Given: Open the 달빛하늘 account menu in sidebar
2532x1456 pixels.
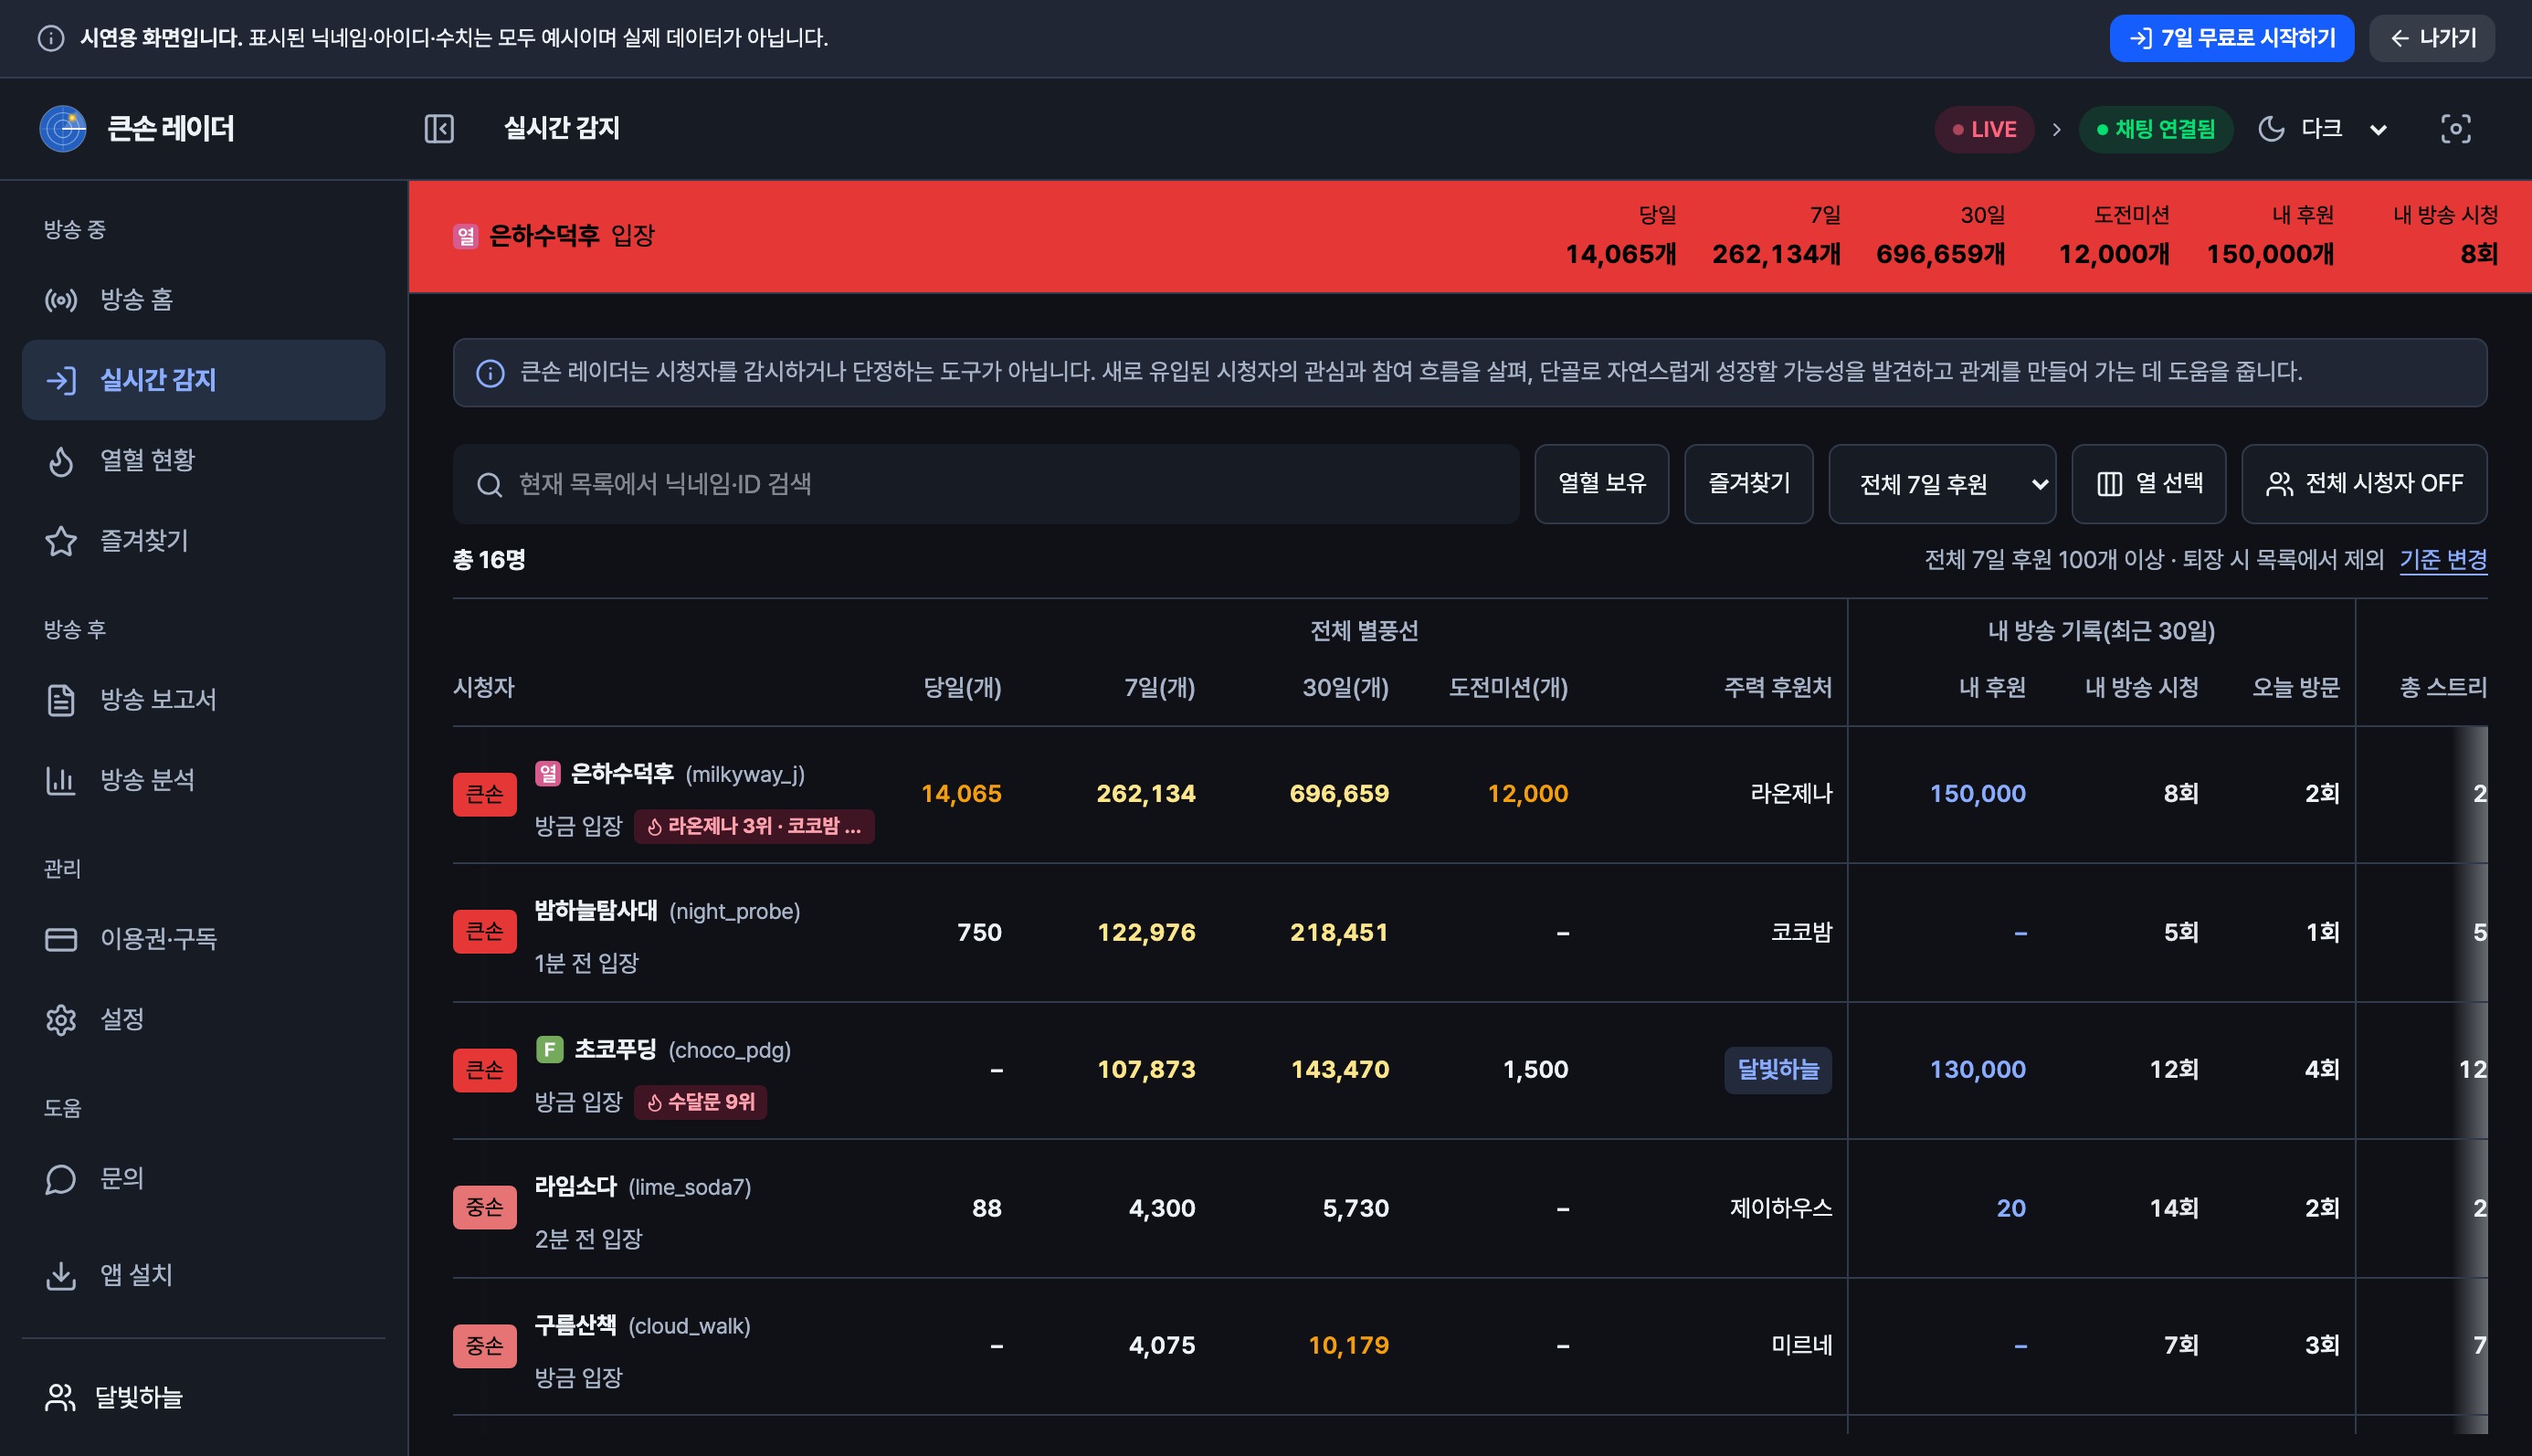Looking at the screenshot, I should pos(203,1397).
